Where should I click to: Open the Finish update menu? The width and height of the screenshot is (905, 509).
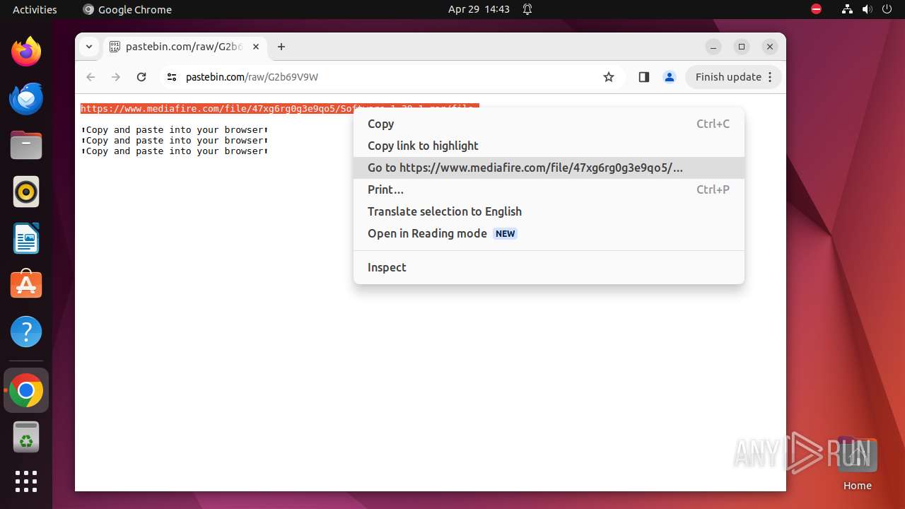pyautogui.click(x=733, y=77)
